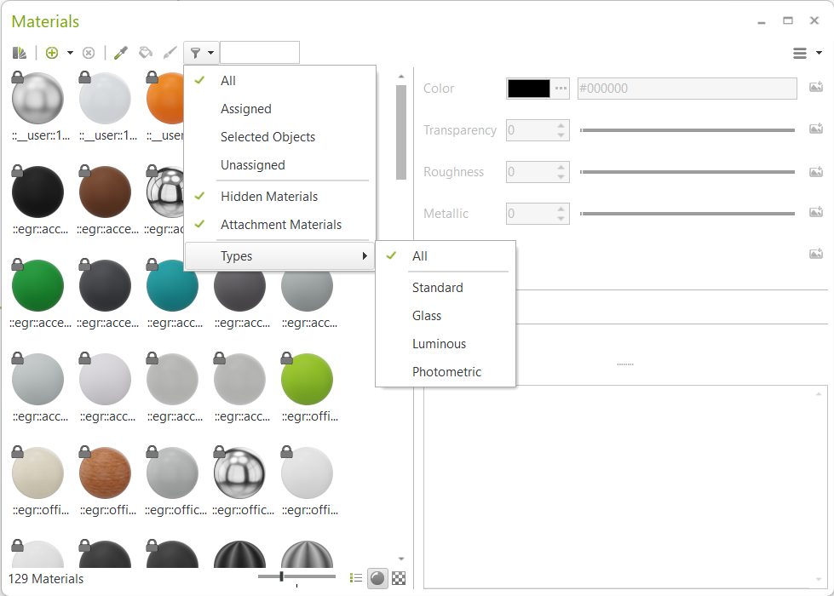Screen dimensions: 834x596
Task: Select Photometric in the Types submenu
Action: (x=446, y=372)
